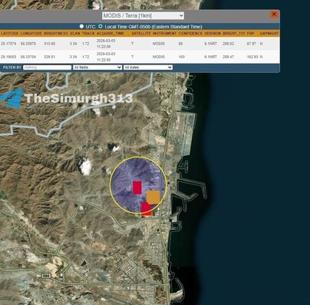Click the confidence value 100
This screenshot has height=305, width=310.
coord(182,57)
